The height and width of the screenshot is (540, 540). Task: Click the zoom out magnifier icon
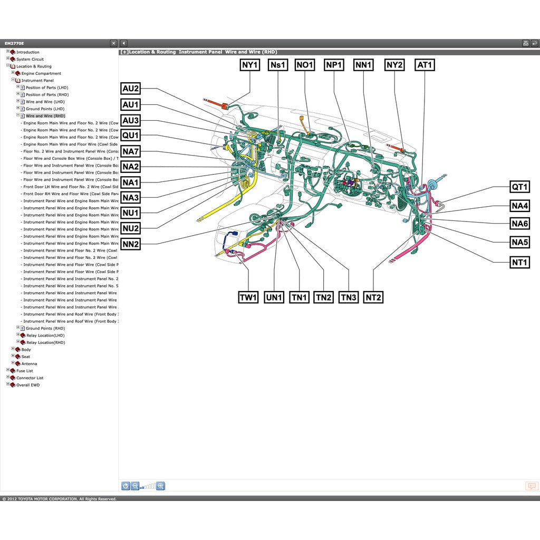[135, 486]
